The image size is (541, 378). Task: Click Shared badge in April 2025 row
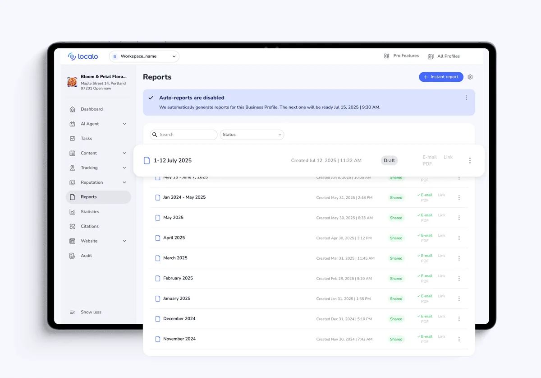[x=396, y=238]
